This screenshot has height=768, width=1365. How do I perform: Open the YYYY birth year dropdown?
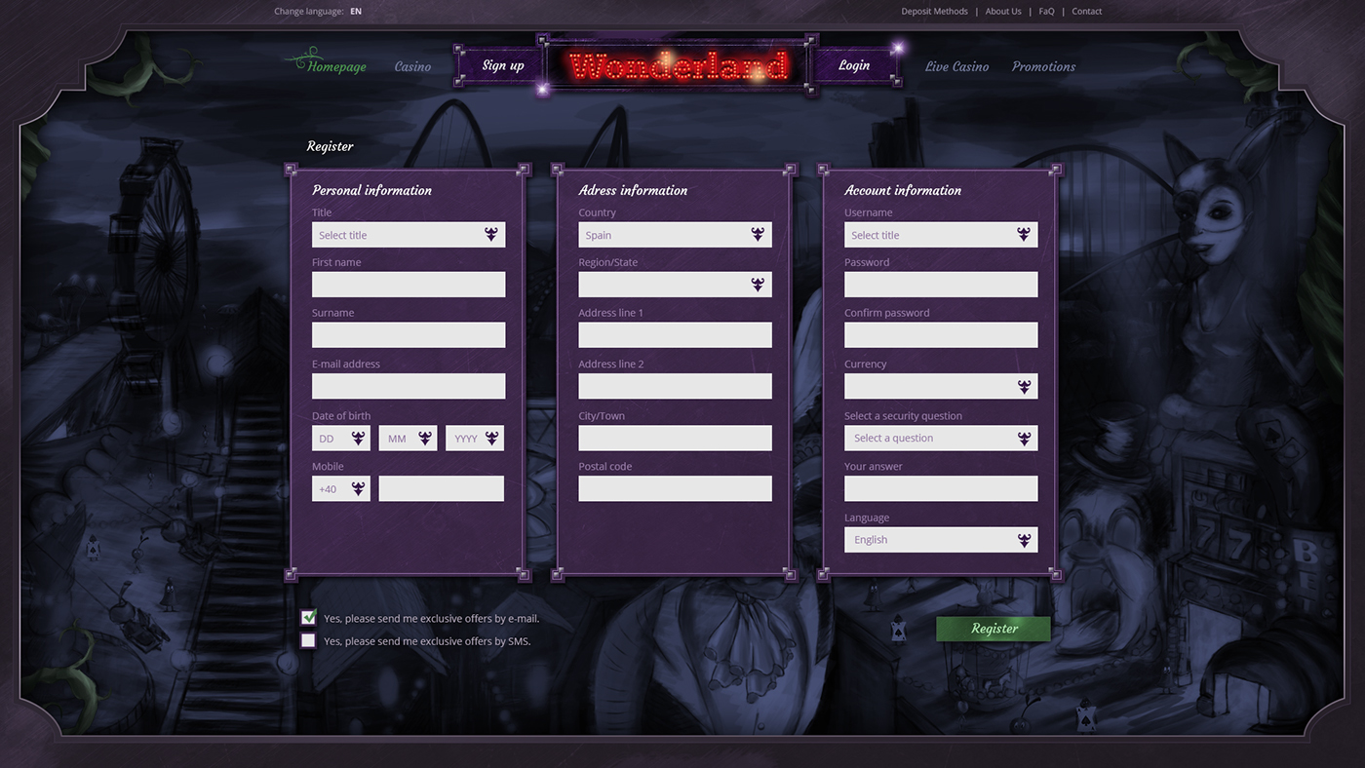pos(475,439)
